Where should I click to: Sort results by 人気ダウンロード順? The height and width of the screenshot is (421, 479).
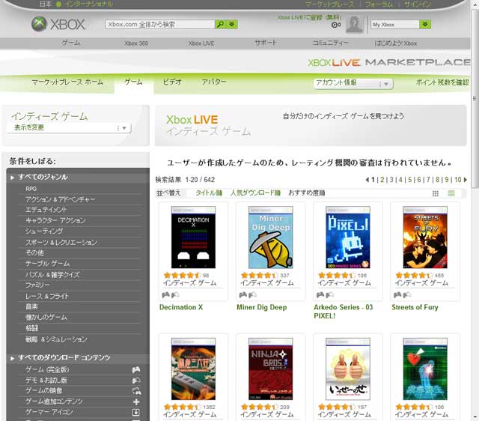point(255,193)
